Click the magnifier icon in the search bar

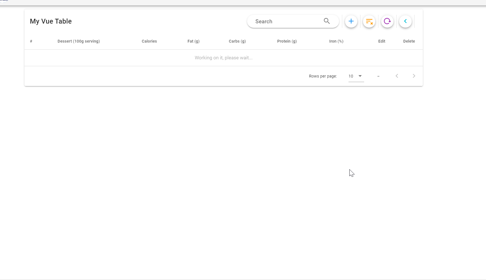[327, 21]
